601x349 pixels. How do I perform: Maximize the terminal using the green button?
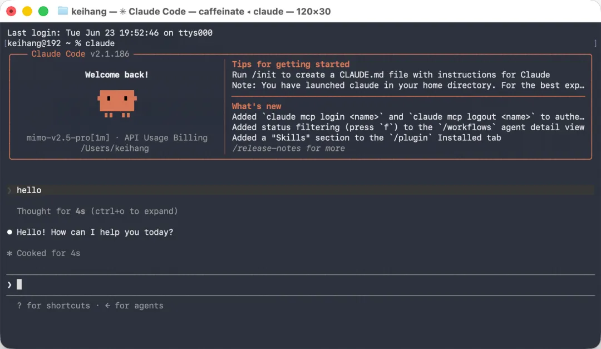click(43, 11)
